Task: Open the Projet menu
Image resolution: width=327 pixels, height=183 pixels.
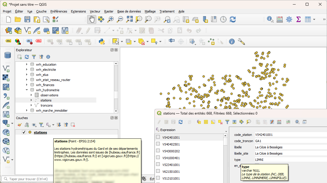Action: pyautogui.click(x=7, y=11)
